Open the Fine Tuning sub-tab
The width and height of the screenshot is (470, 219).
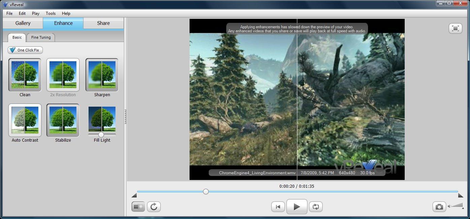pyautogui.click(x=41, y=37)
